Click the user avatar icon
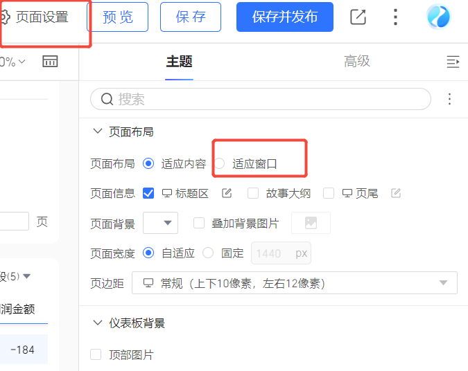The height and width of the screenshot is (371, 468). 438,17
